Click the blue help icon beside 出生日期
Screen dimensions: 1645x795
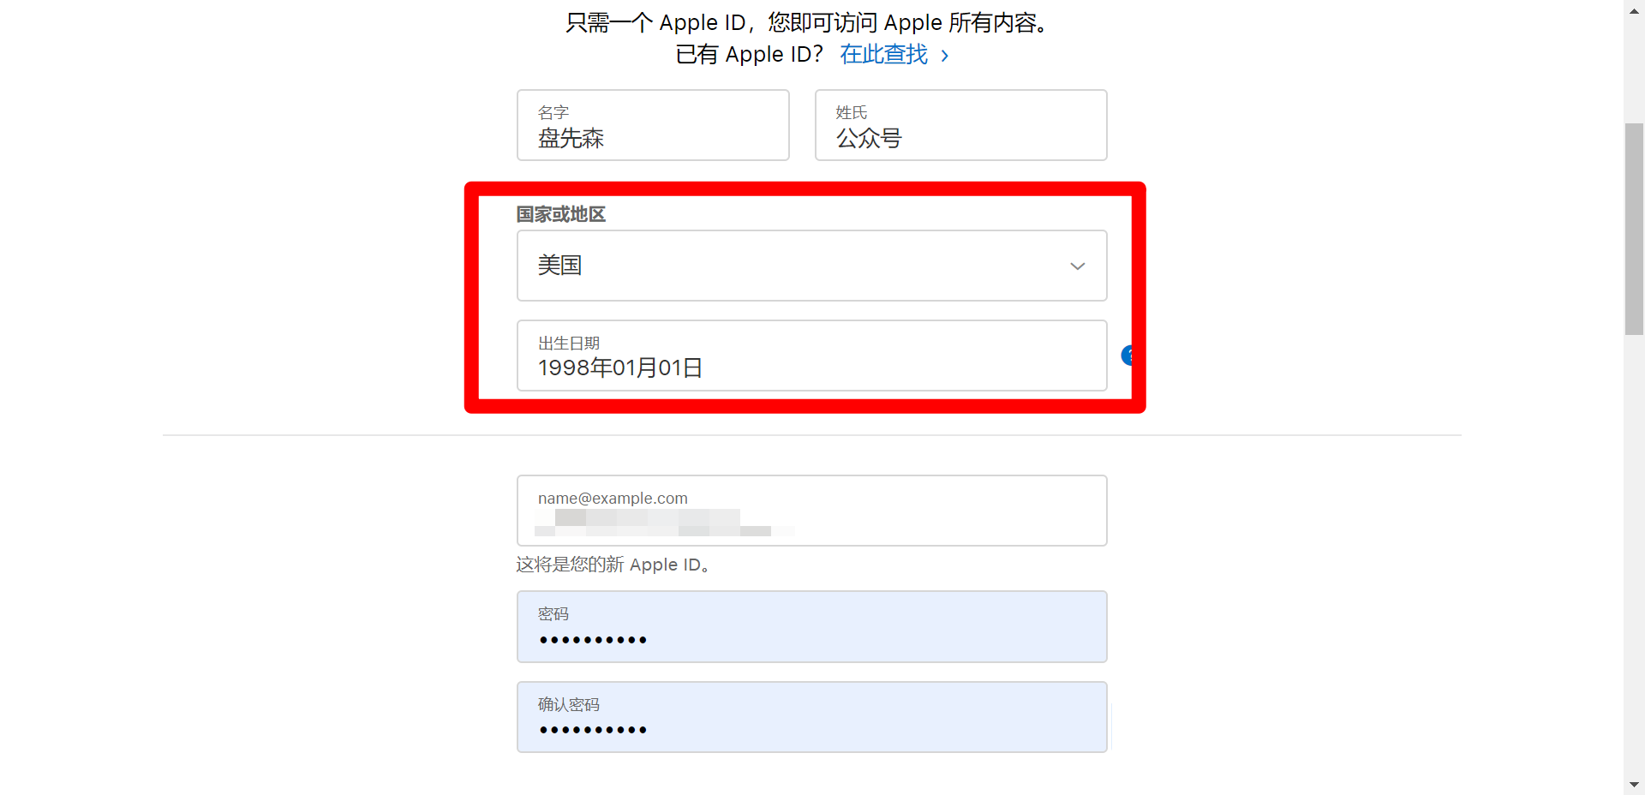coord(1129,355)
